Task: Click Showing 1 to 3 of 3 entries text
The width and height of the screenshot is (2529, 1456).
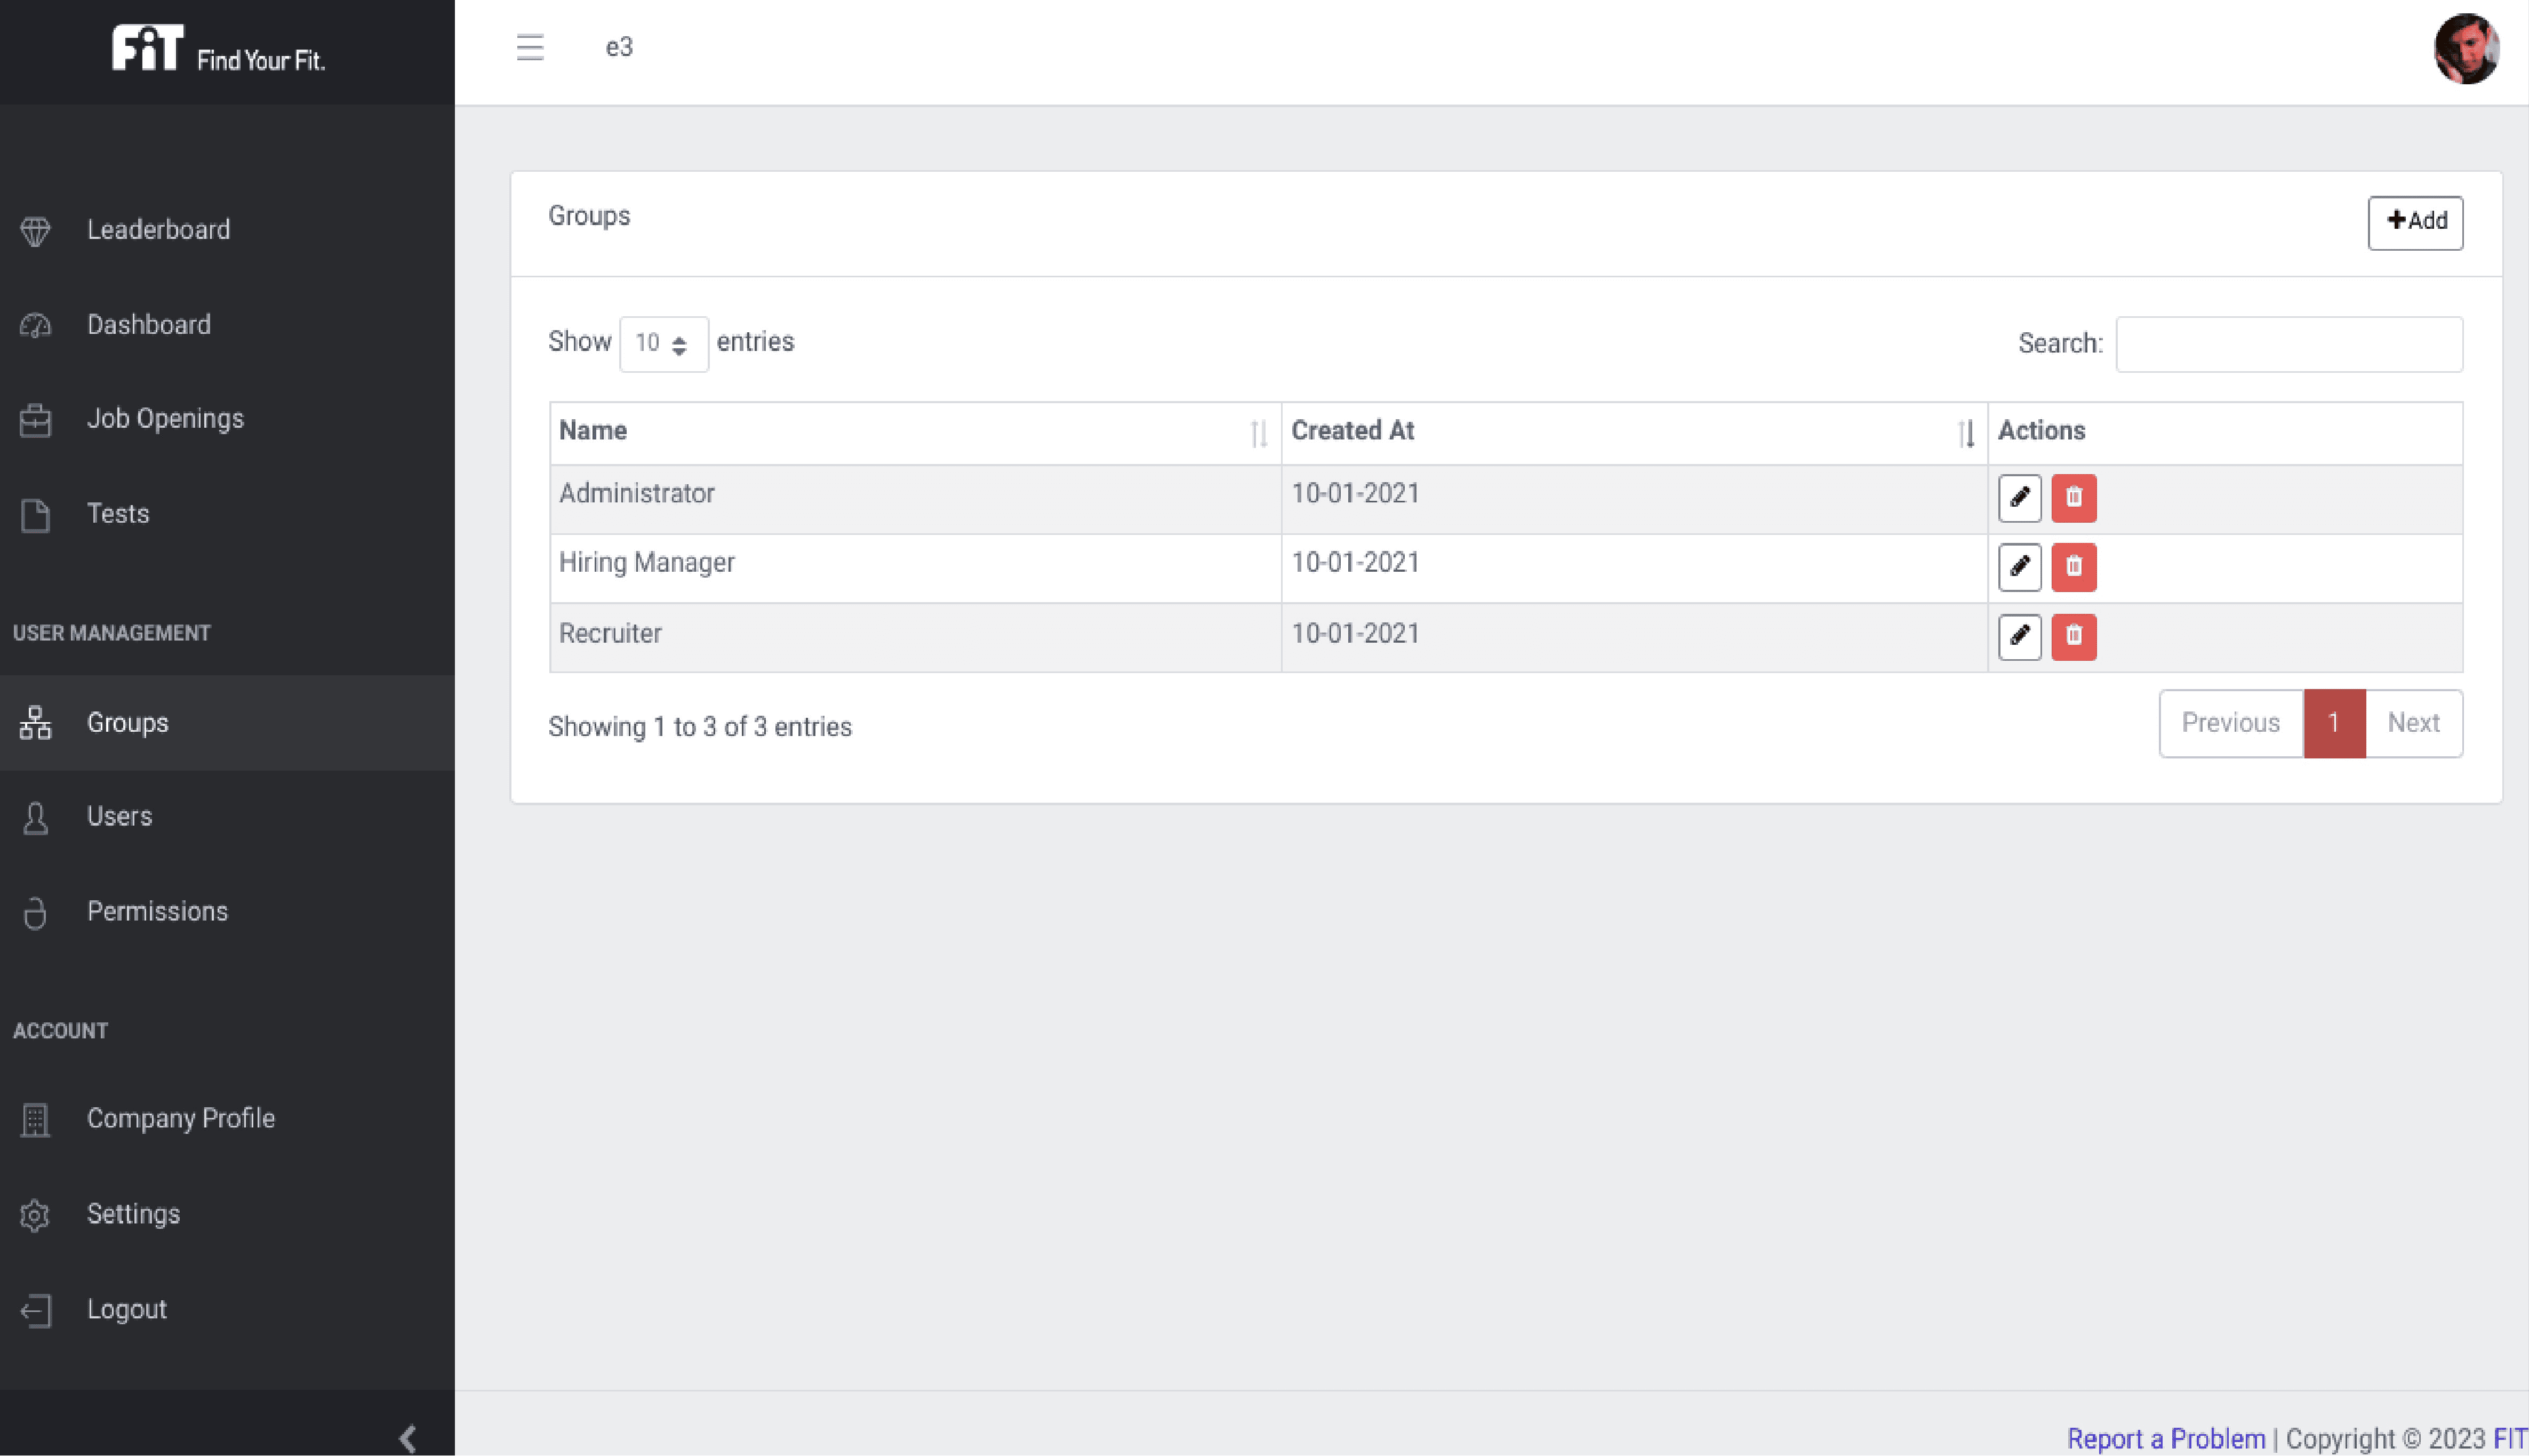Action: point(700,727)
